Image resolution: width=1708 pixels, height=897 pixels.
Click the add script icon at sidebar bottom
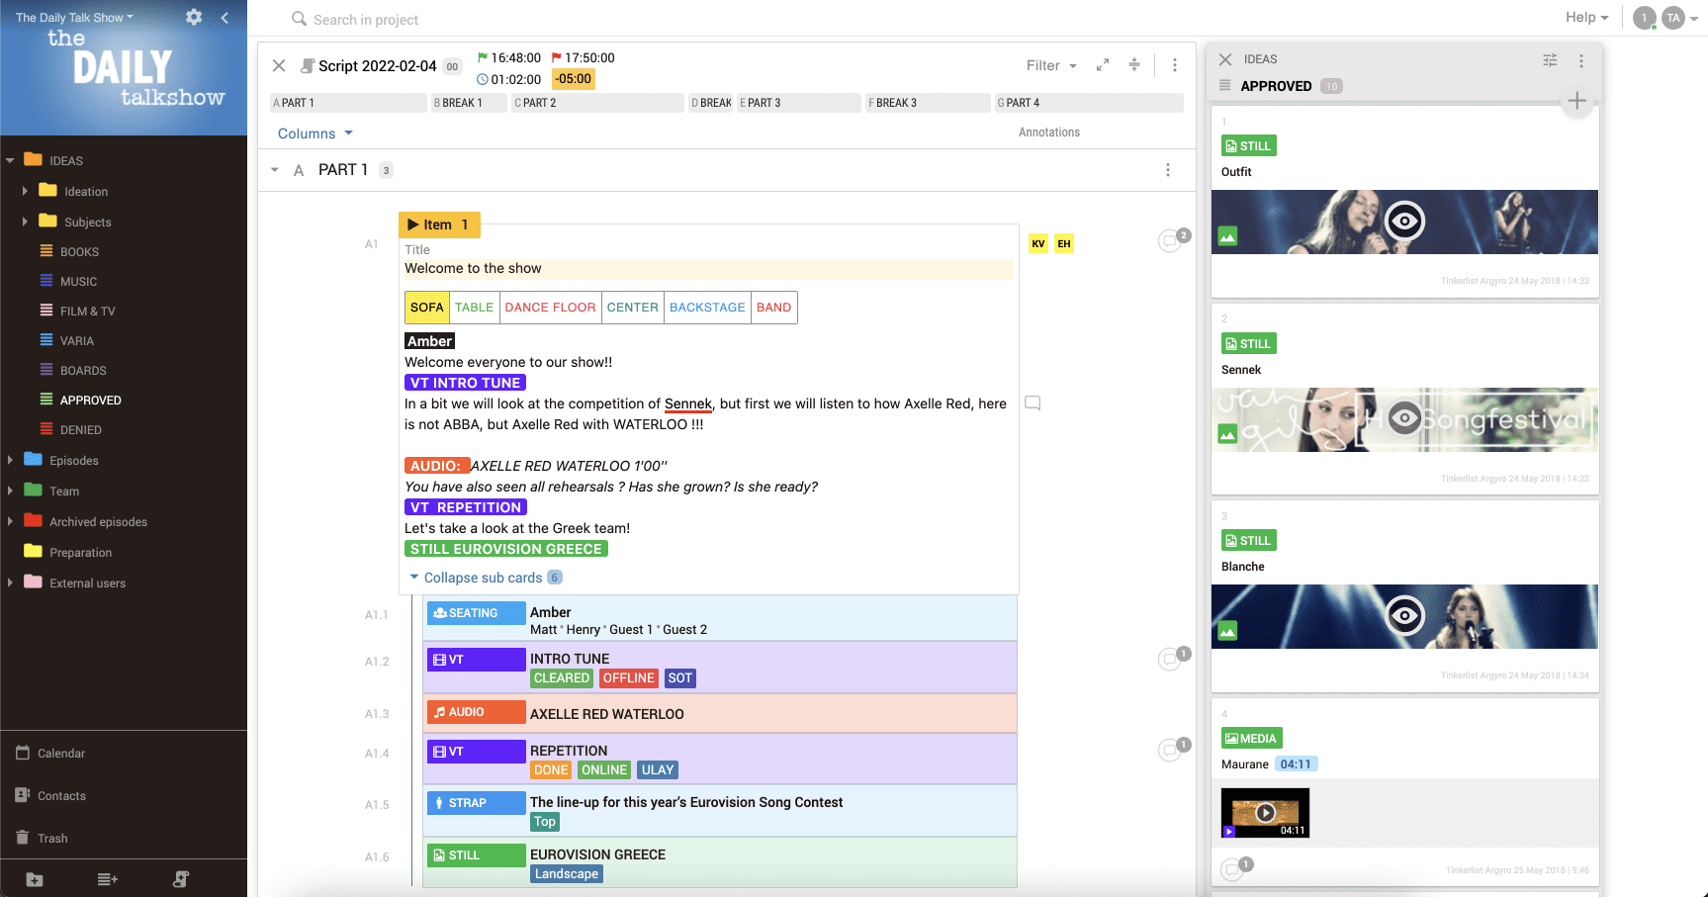181,879
